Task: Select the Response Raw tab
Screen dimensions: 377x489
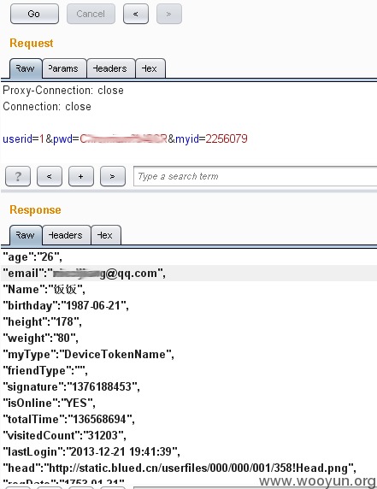Action: pos(26,235)
